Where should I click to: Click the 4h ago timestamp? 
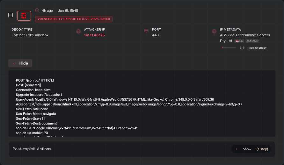(x=47, y=11)
